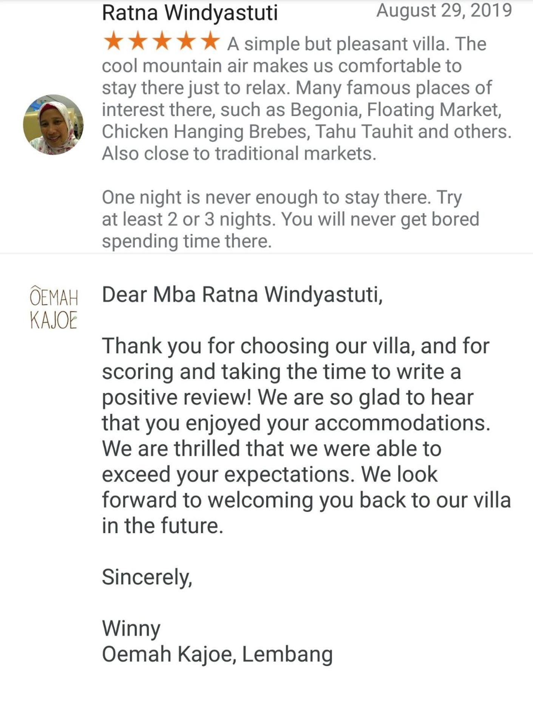This screenshot has height=725, width=533.
Task: Click the words Floating Market in review
Action: (x=434, y=110)
